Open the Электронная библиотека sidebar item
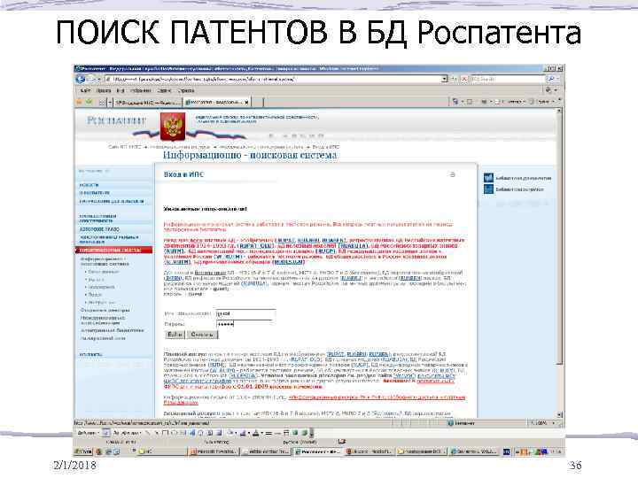The image size is (638, 478). [113, 330]
